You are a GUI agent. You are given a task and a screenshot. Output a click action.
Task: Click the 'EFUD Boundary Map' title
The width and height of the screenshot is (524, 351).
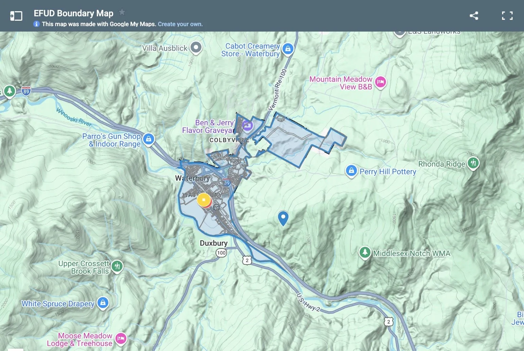tap(73, 13)
